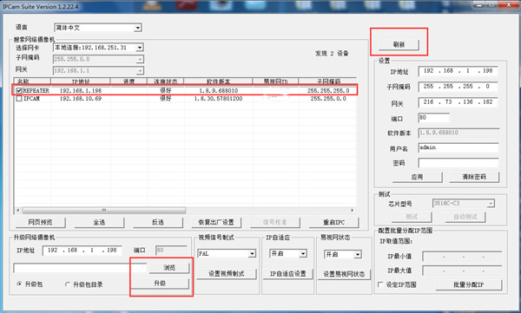The width and height of the screenshot is (521, 313).
Task: Click the 名称 column header
Action: tap(32, 82)
